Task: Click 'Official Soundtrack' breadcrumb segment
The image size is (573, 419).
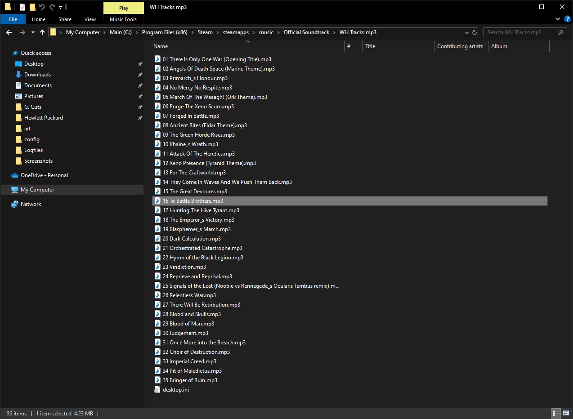Action: [306, 32]
